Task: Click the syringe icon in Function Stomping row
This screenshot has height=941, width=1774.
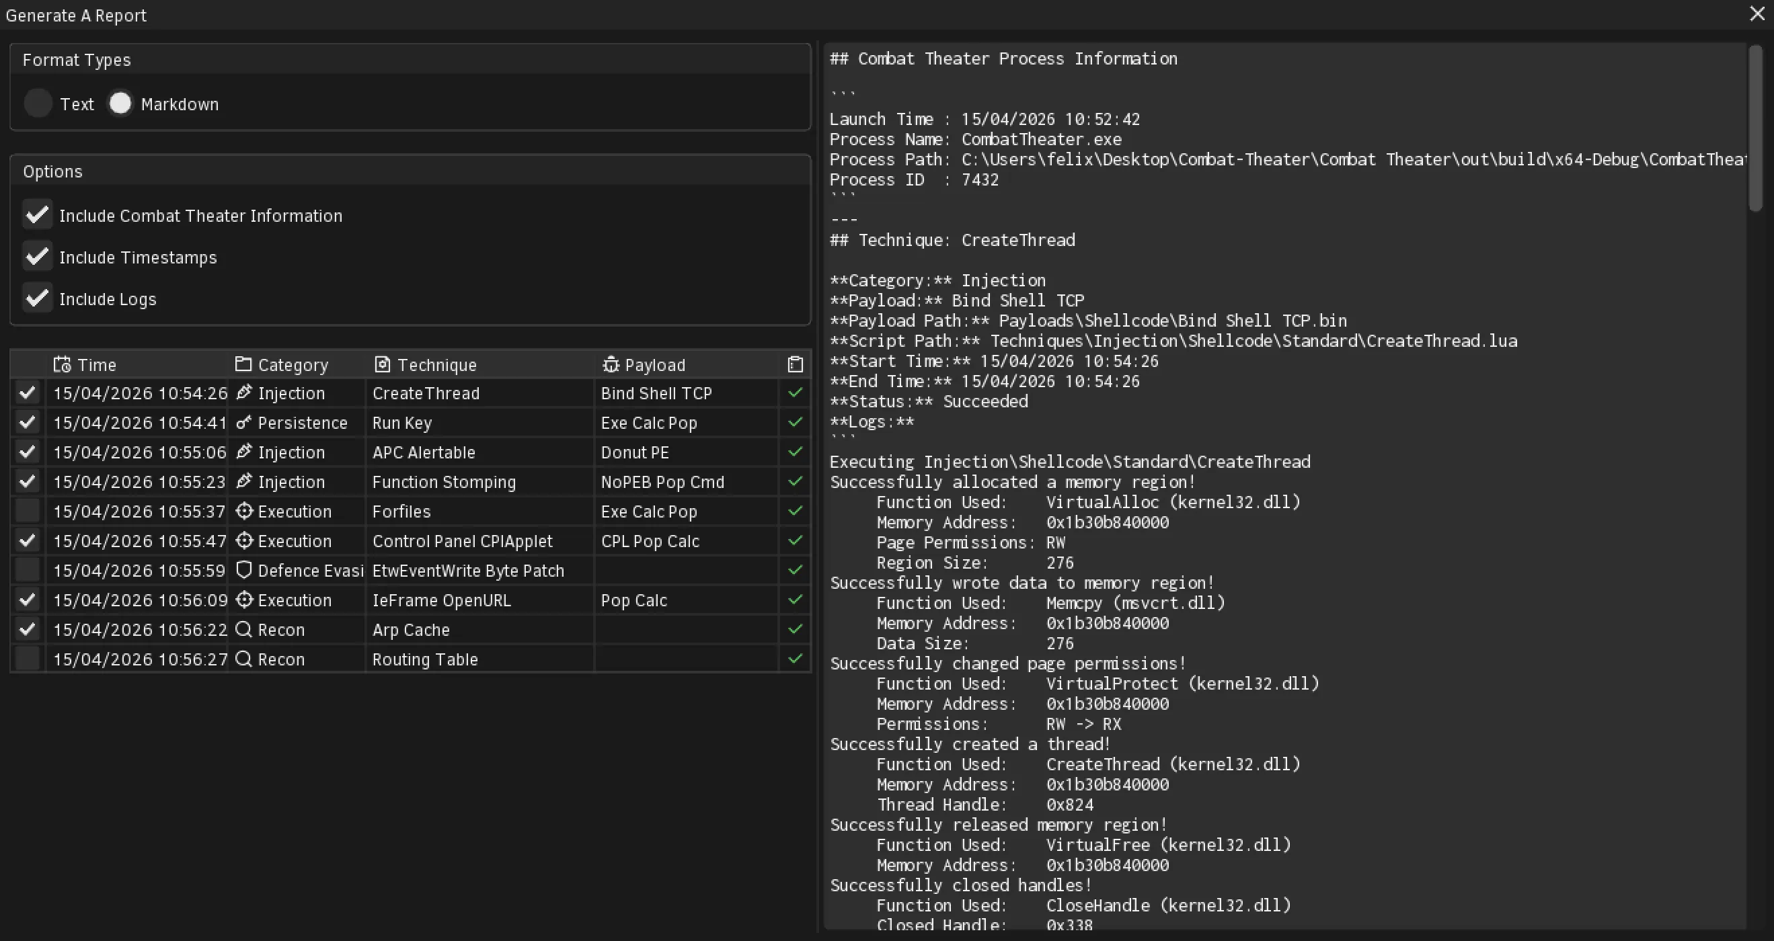Action: point(244,481)
